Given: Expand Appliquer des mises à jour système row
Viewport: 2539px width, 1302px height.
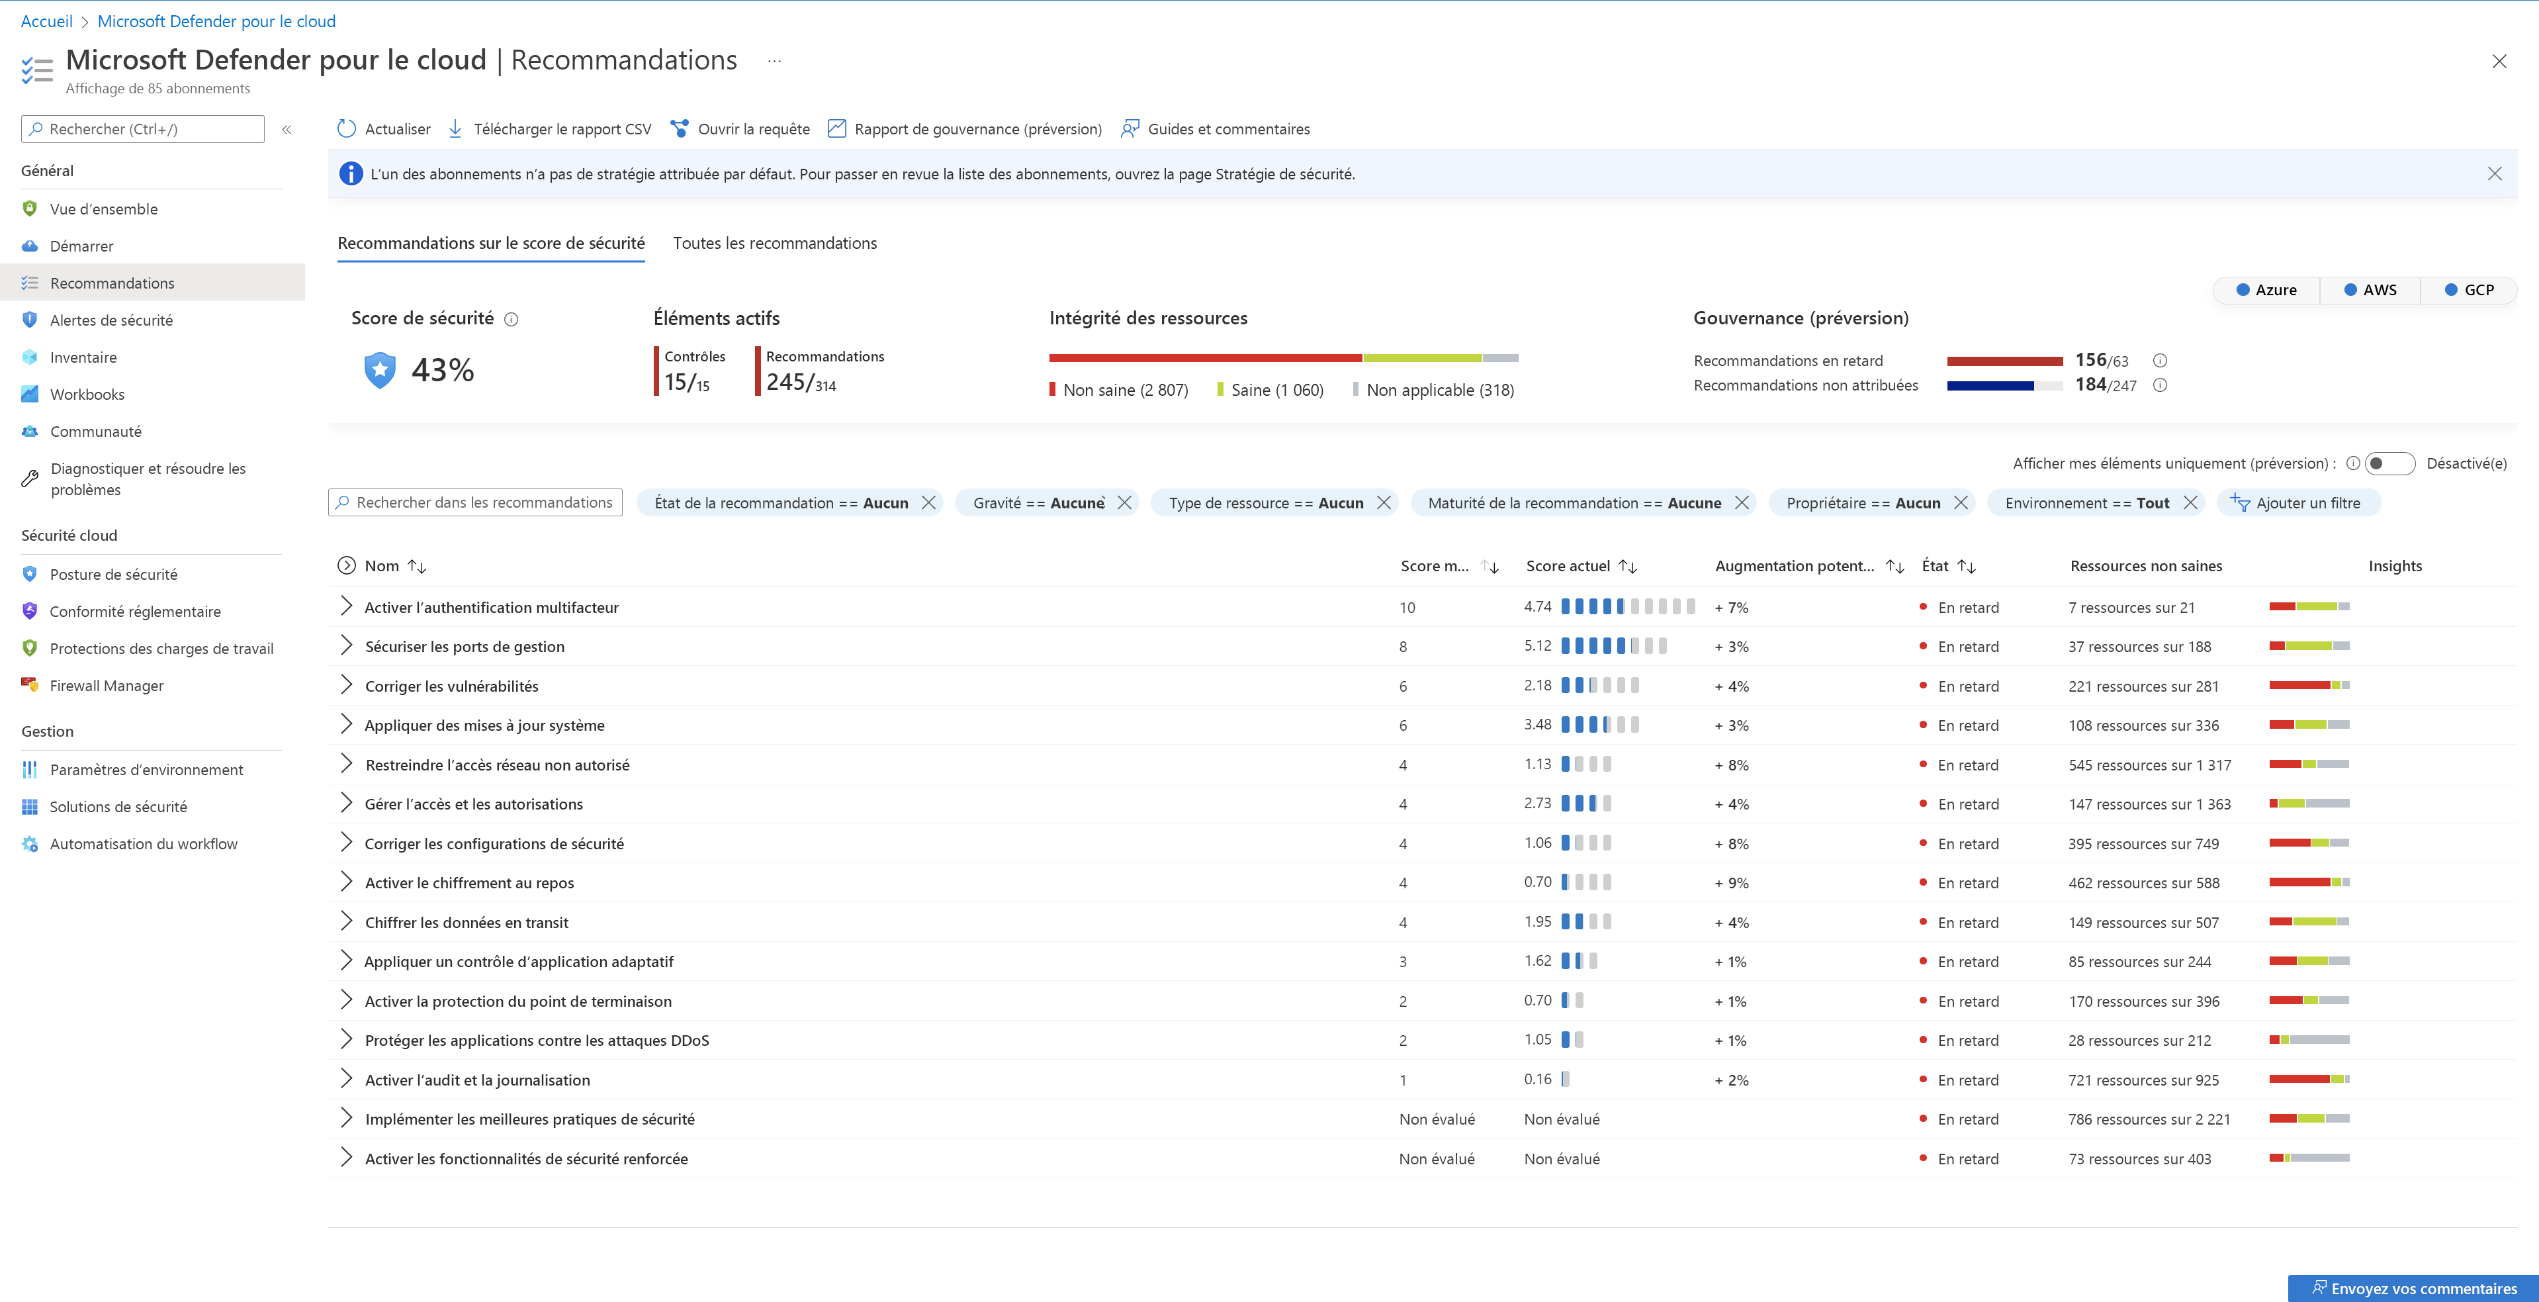Looking at the screenshot, I should pos(346,724).
